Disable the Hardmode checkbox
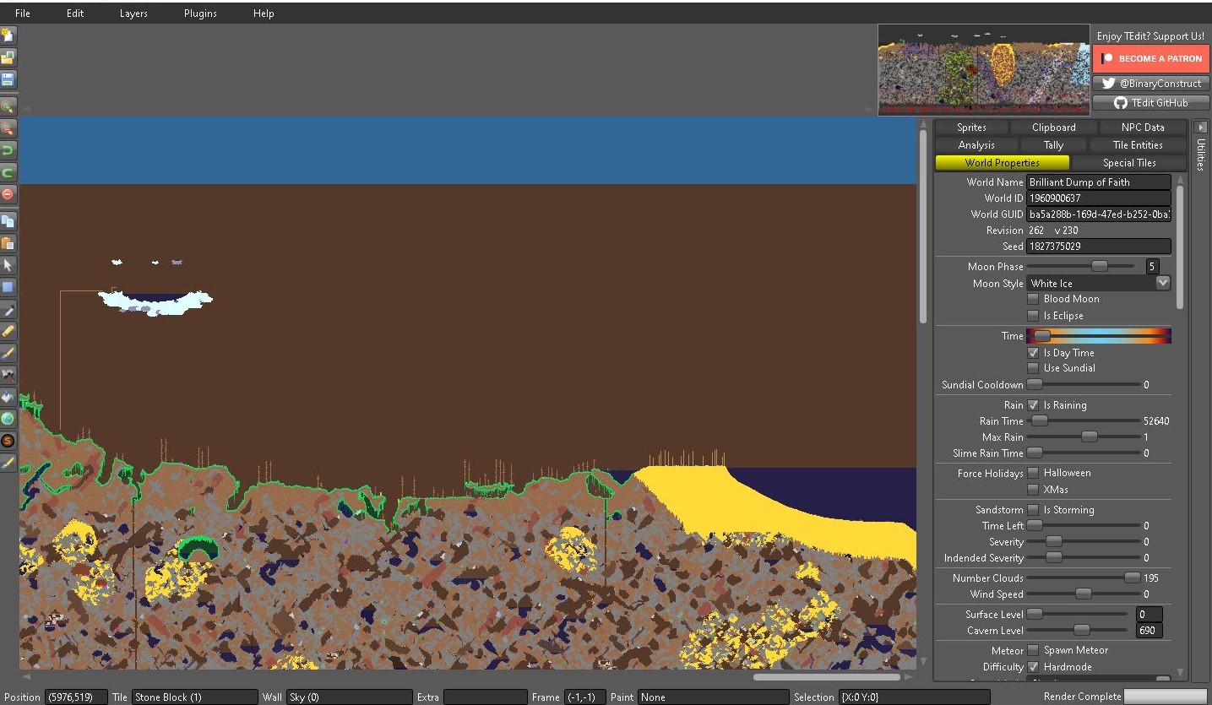Viewport: 1212px width, 705px height. coord(1032,666)
